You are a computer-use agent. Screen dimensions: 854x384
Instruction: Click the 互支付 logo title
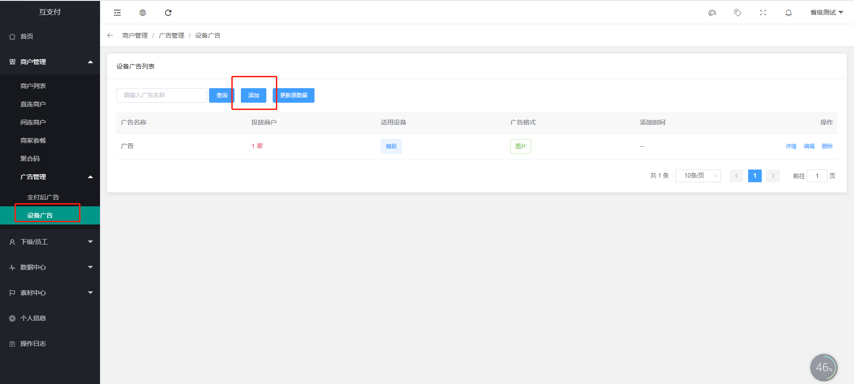pos(50,12)
